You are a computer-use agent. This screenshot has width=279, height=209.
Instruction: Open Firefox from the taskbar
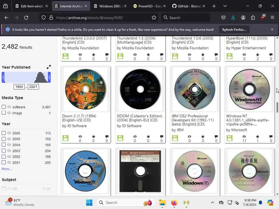point(174,202)
